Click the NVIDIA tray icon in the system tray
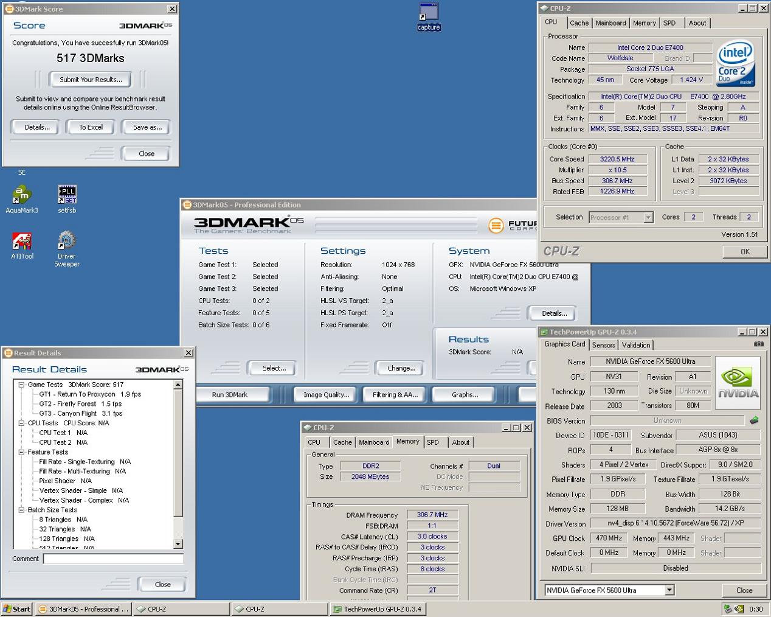771x617 pixels. 739,608
